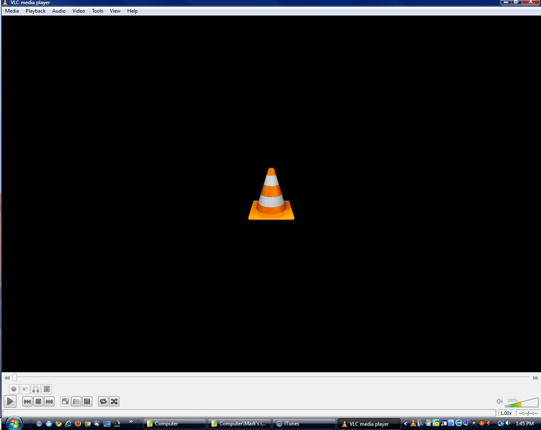The image size is (541, 430).
Task: Take a video snapshot
Action: click(25, 389)
